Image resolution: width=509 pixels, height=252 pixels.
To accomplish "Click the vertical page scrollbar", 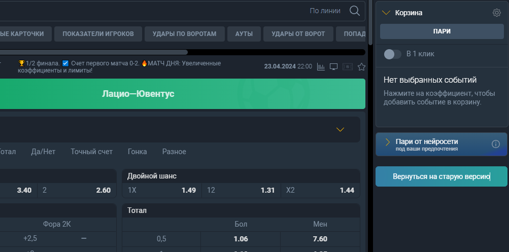I will (x=370, y=22).
